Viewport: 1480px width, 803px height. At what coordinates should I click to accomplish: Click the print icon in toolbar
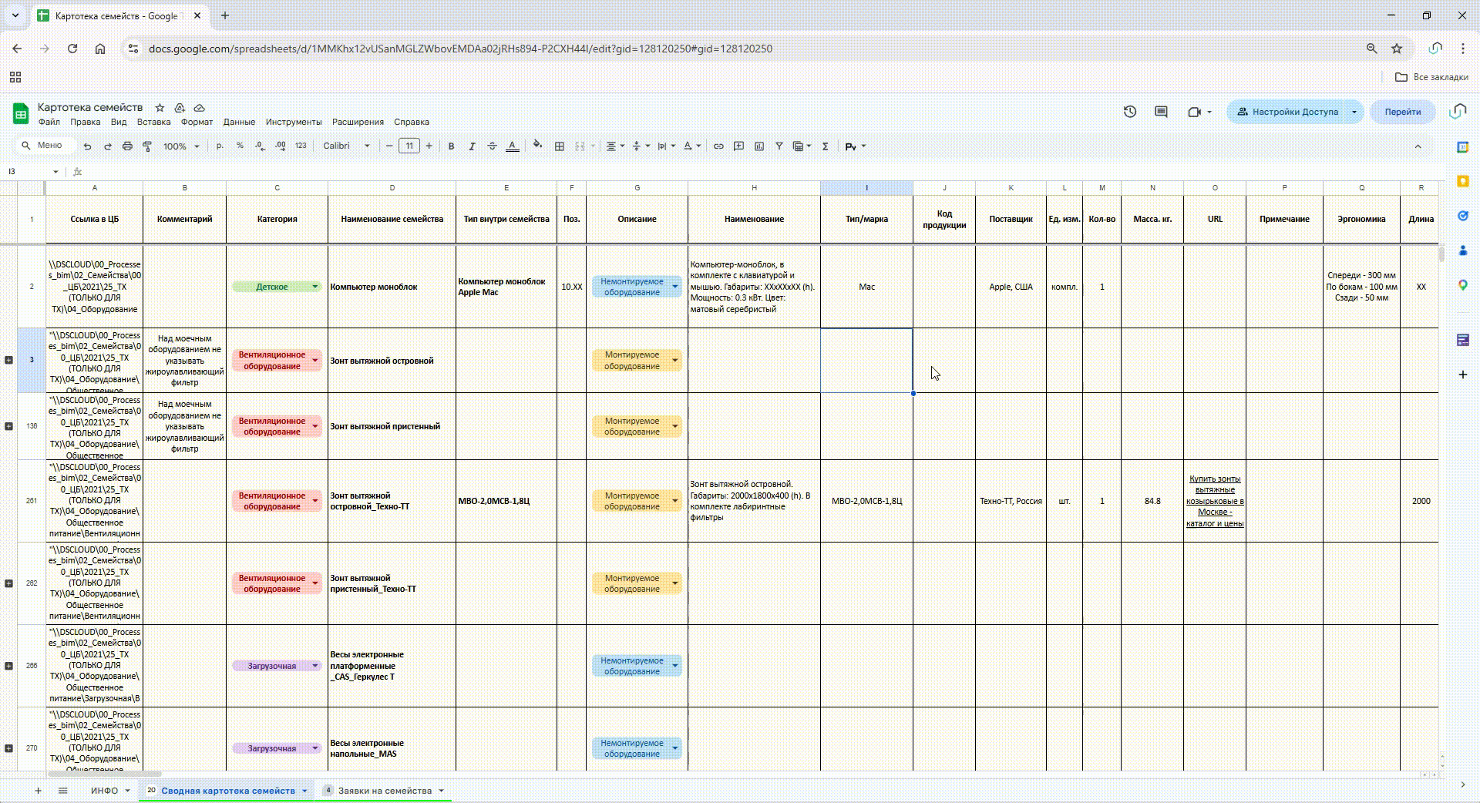pos(127,146)
